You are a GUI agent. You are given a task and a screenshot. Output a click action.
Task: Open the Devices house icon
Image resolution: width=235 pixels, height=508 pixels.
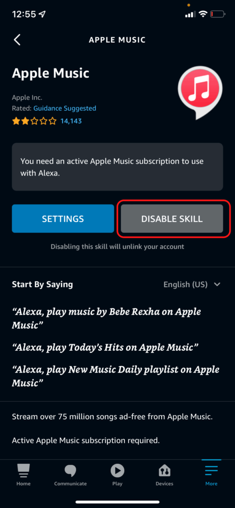point(164,471)
